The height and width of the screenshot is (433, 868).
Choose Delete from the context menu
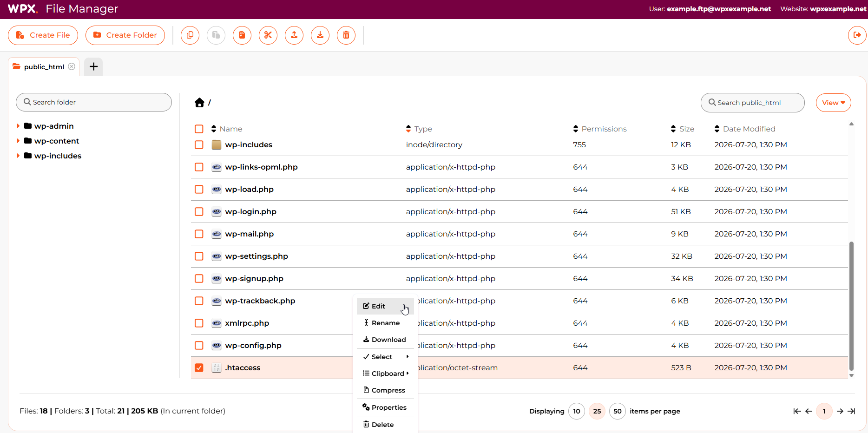(385, 425)
